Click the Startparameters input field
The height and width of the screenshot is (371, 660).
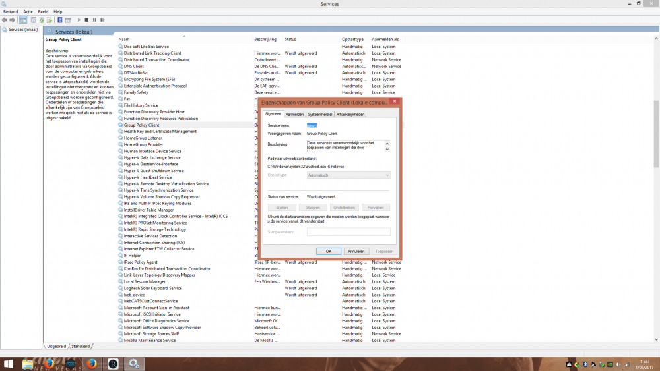[x=348, y=232]
